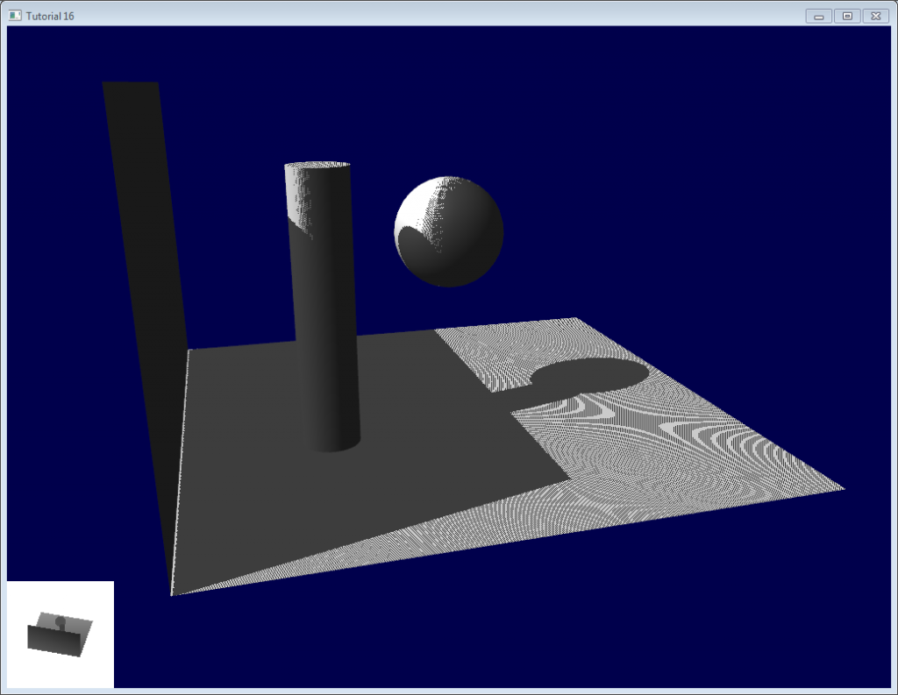Screen dimensions: 898x695
Task: Close the Tutorial 16 window
Action: click(x=875, y=16)
